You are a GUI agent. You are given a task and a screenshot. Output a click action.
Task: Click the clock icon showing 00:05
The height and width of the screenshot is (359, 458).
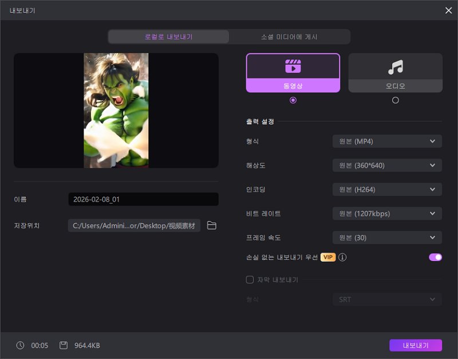[x=20, y=345]
